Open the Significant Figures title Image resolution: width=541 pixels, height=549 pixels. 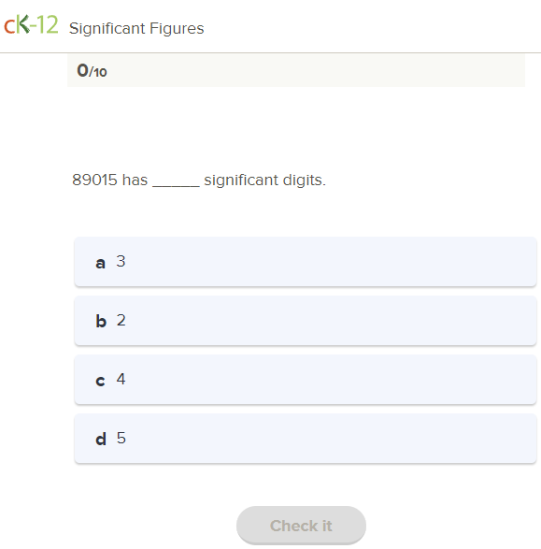click(x=136, y=28)
